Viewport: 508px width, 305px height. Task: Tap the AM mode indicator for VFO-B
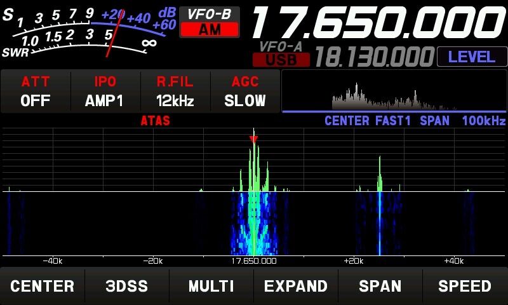click(x=210, y=30)
